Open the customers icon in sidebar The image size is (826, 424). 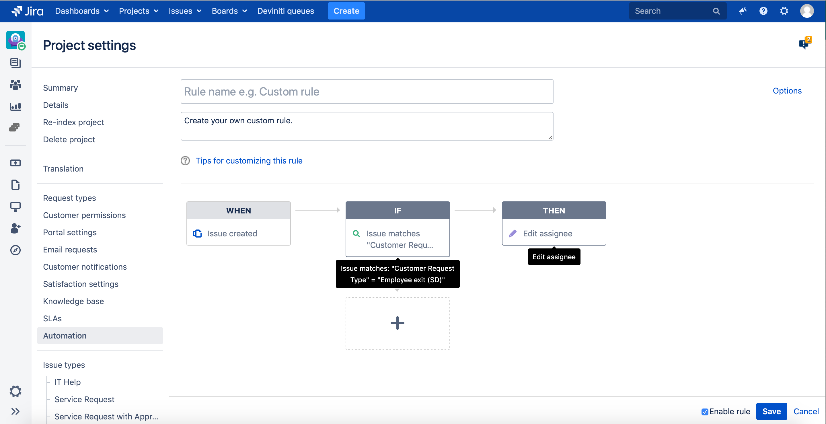click(15, 85)
